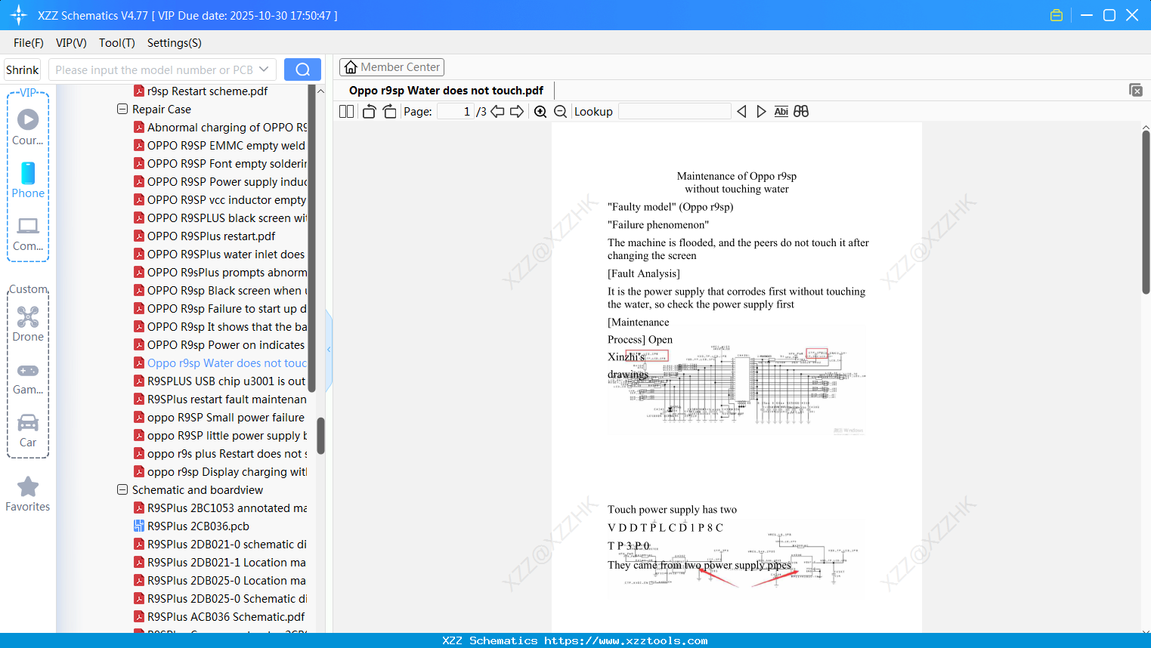1151x648 pixels.
Task: Rotate the PDF page counterclockwise
Action: [x=369, y=111]
